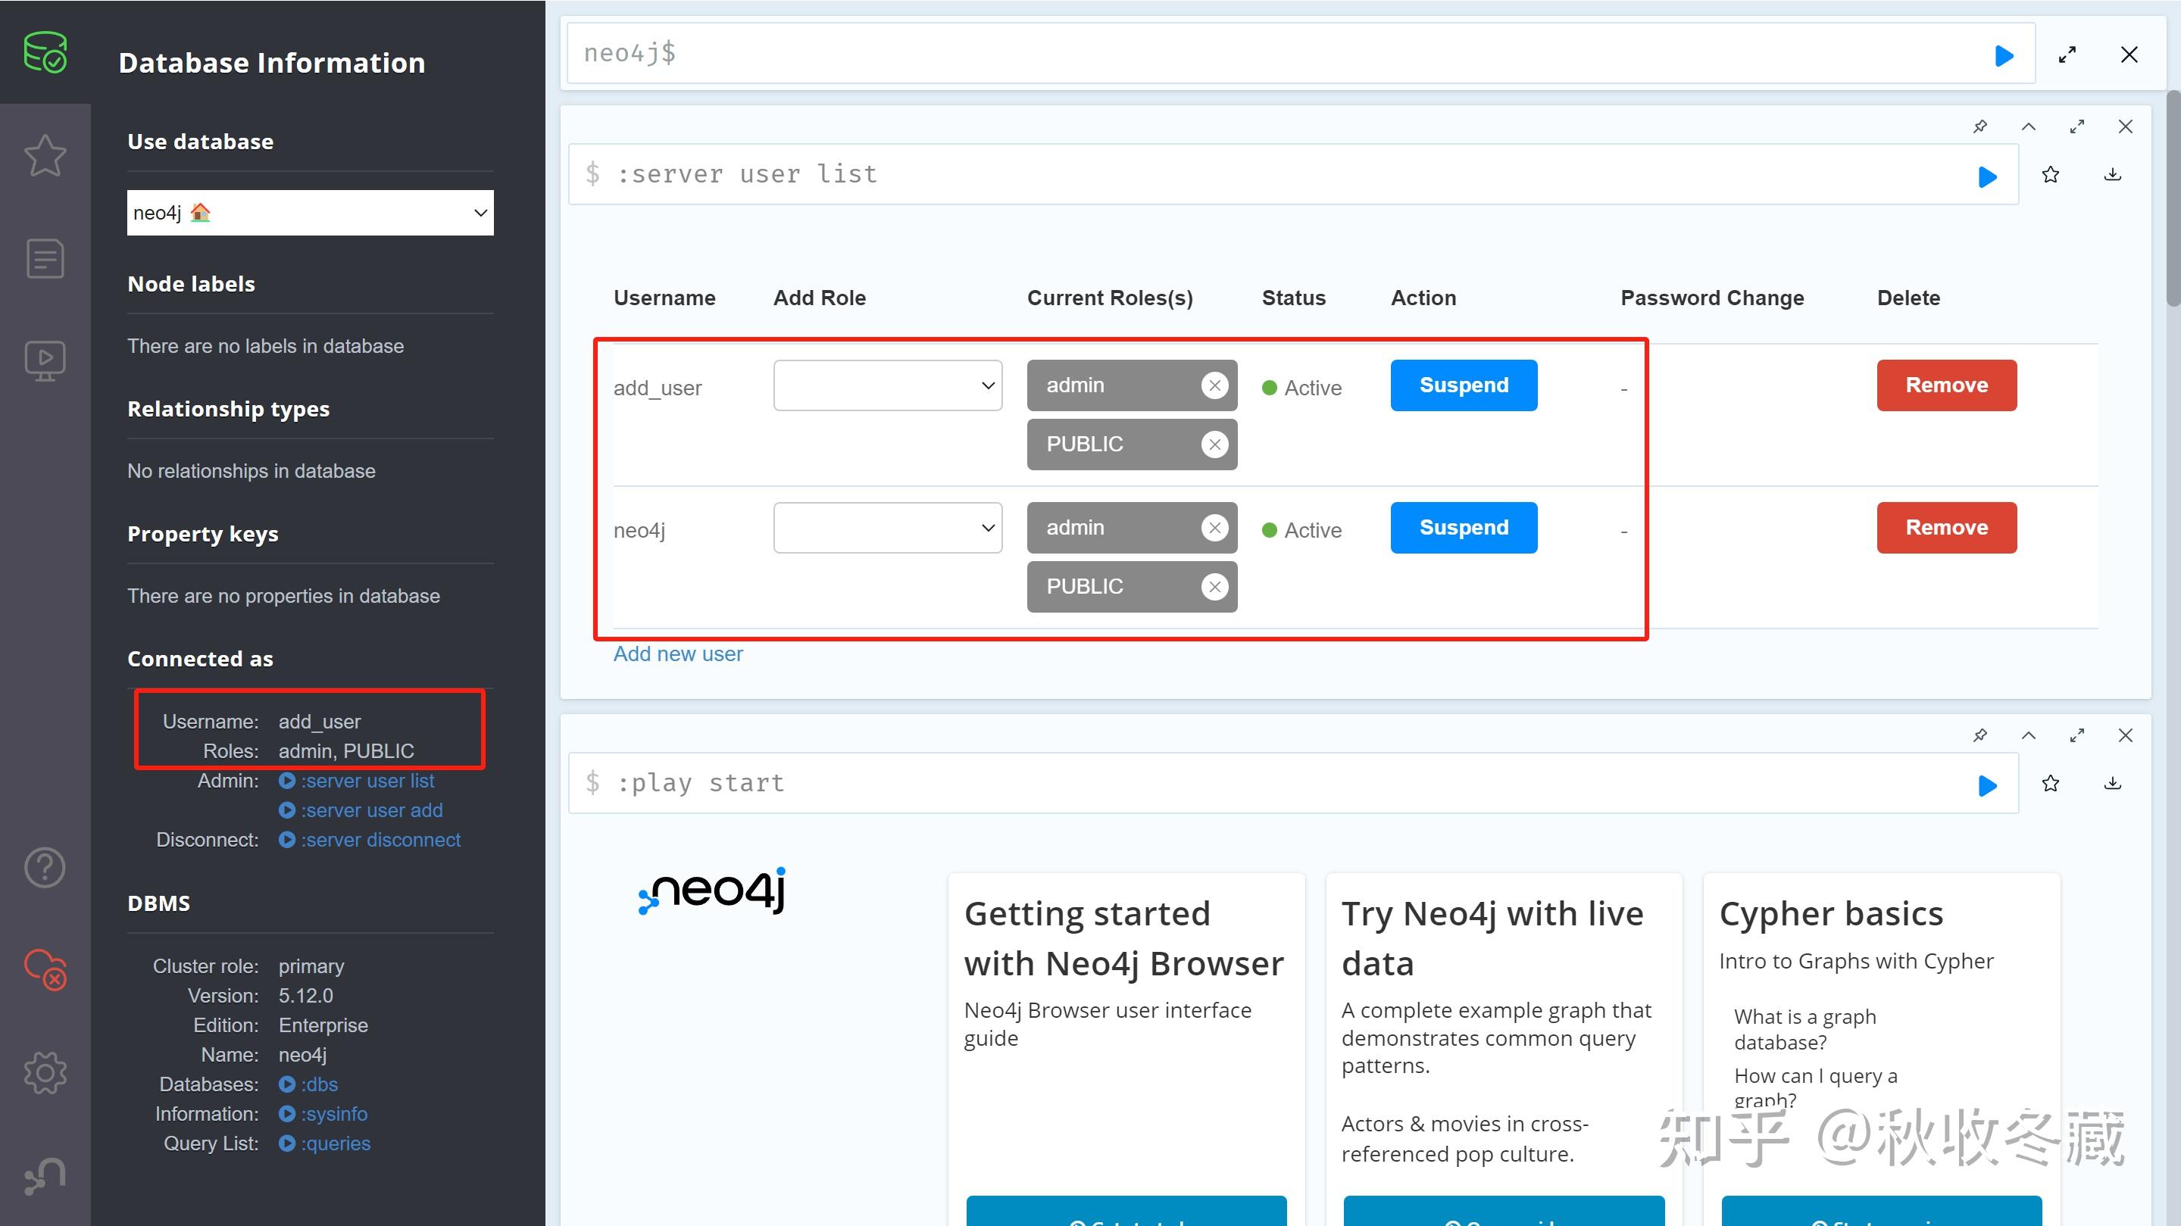Click the Add new user link
The height and width of the screenshot is (1226, 2181).
pos(677,654)
